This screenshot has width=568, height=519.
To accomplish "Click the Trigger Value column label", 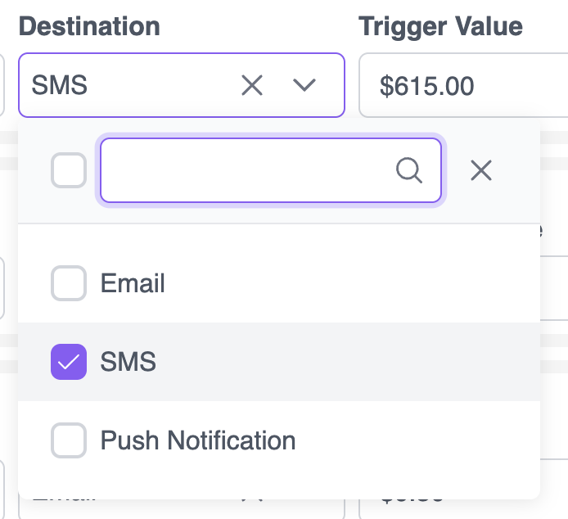I will (x=440, y=25).
